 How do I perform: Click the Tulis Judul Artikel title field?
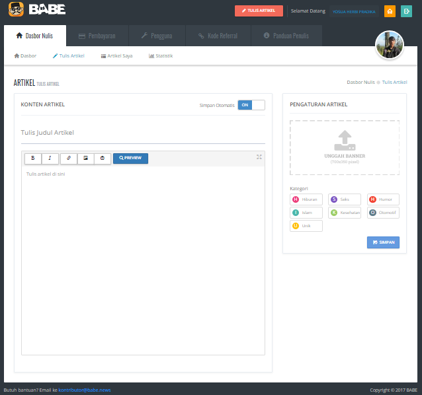coord(143,133)
